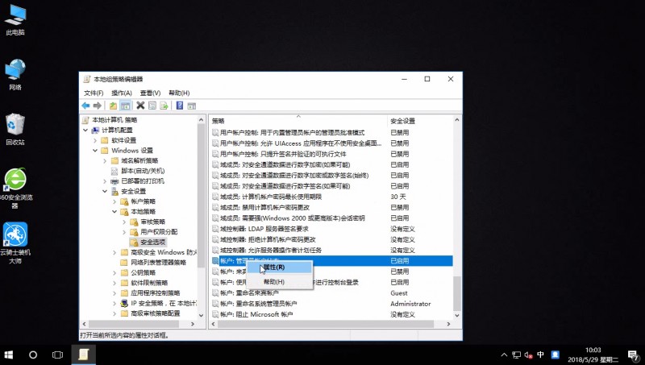Select 帐户: 重命名系统管理员帐户 policy

pyautogui.click(x=258, y=303)
